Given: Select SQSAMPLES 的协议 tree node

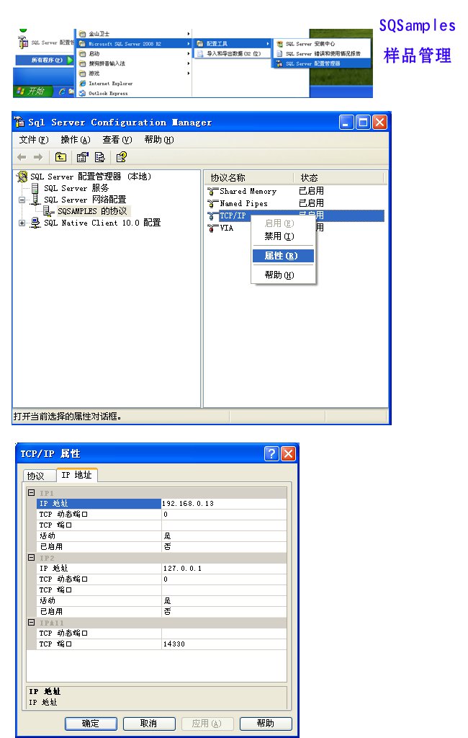Looking at the screenshot, I should [x=92, y=211].
